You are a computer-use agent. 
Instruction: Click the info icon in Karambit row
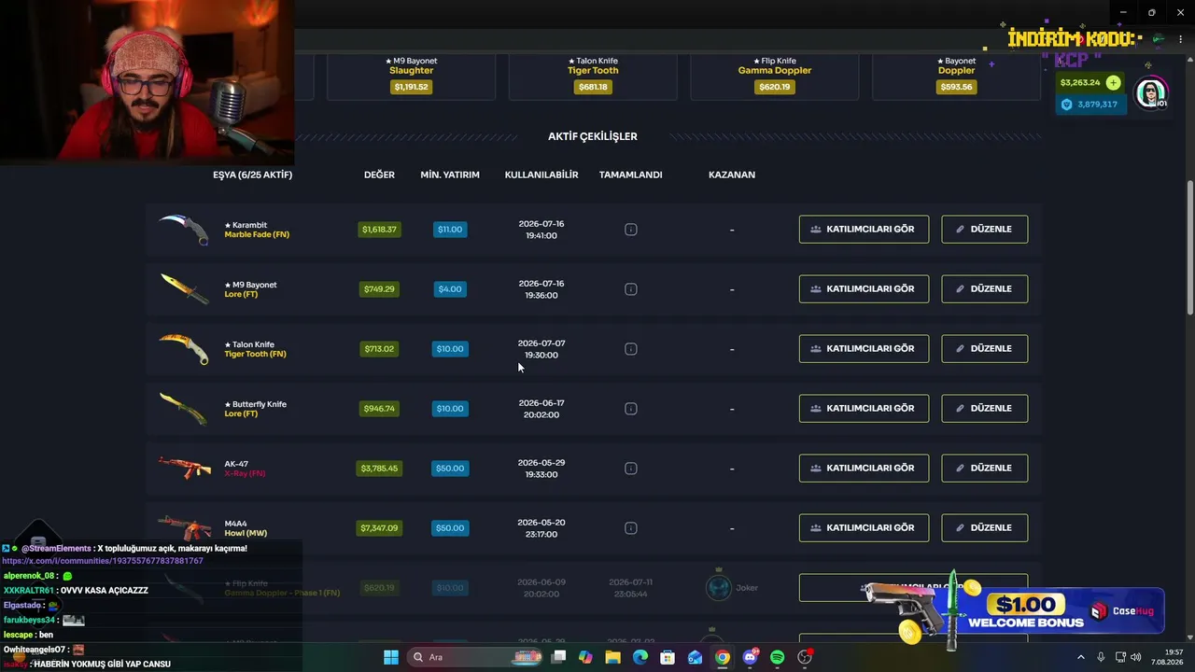coord(631,230)
